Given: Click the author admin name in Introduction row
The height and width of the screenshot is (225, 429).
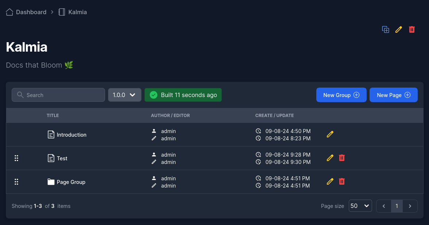Looking at the screenshot, I should tap(168, 131).
